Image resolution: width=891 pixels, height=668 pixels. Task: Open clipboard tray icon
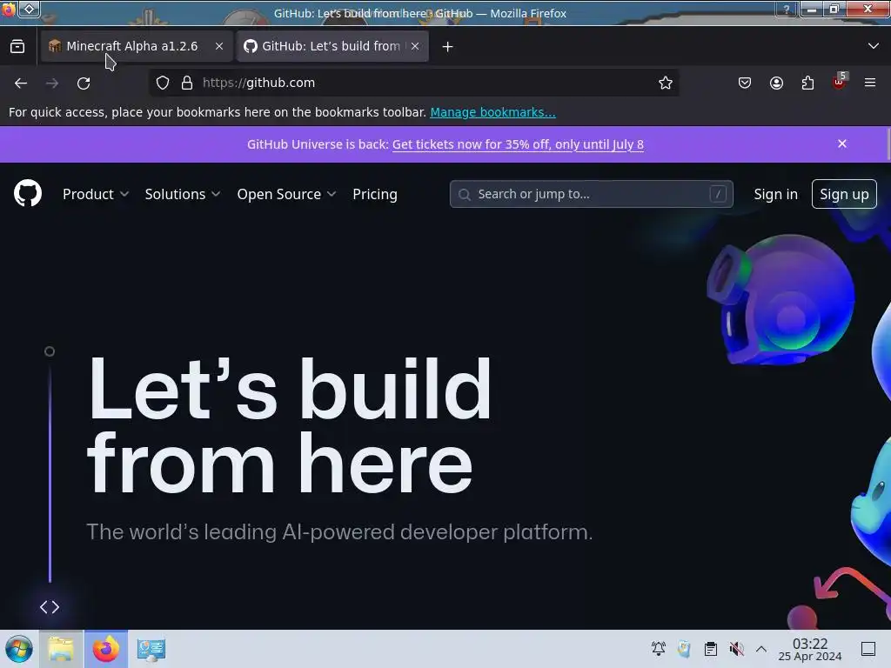point(711,649)
